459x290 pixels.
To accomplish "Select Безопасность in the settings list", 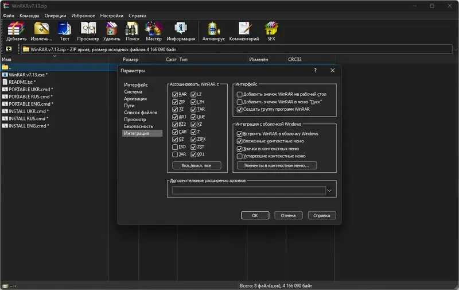I will 138,126.
